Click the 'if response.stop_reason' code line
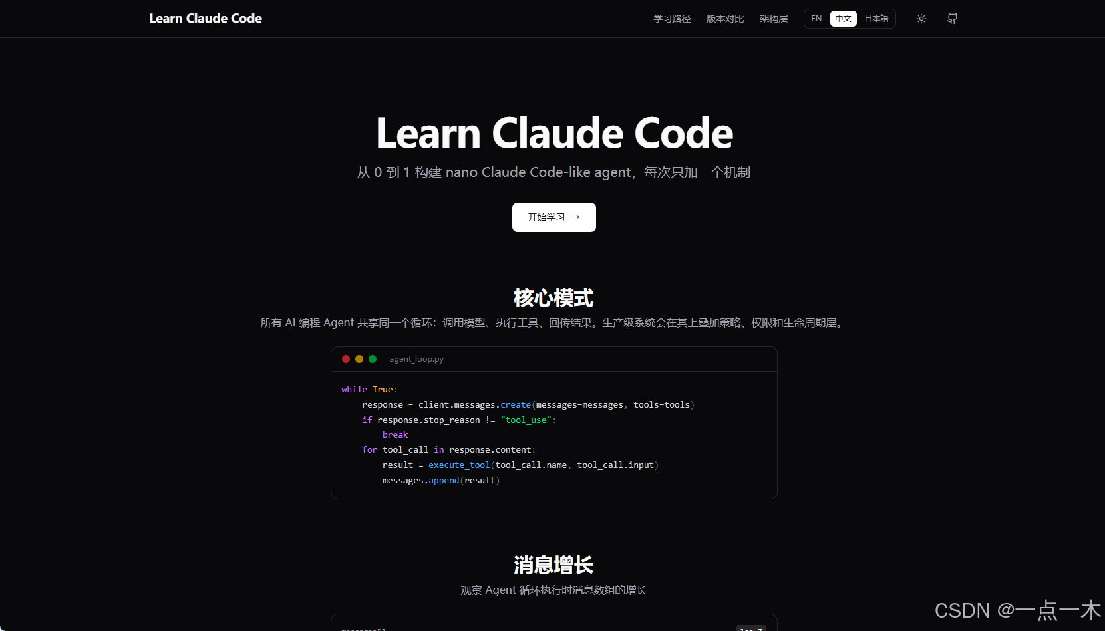The height and width of the screenshot is (631, 1105). [x=459, y=420]
